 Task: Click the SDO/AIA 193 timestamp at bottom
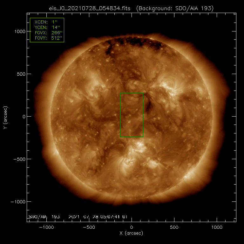78,217
